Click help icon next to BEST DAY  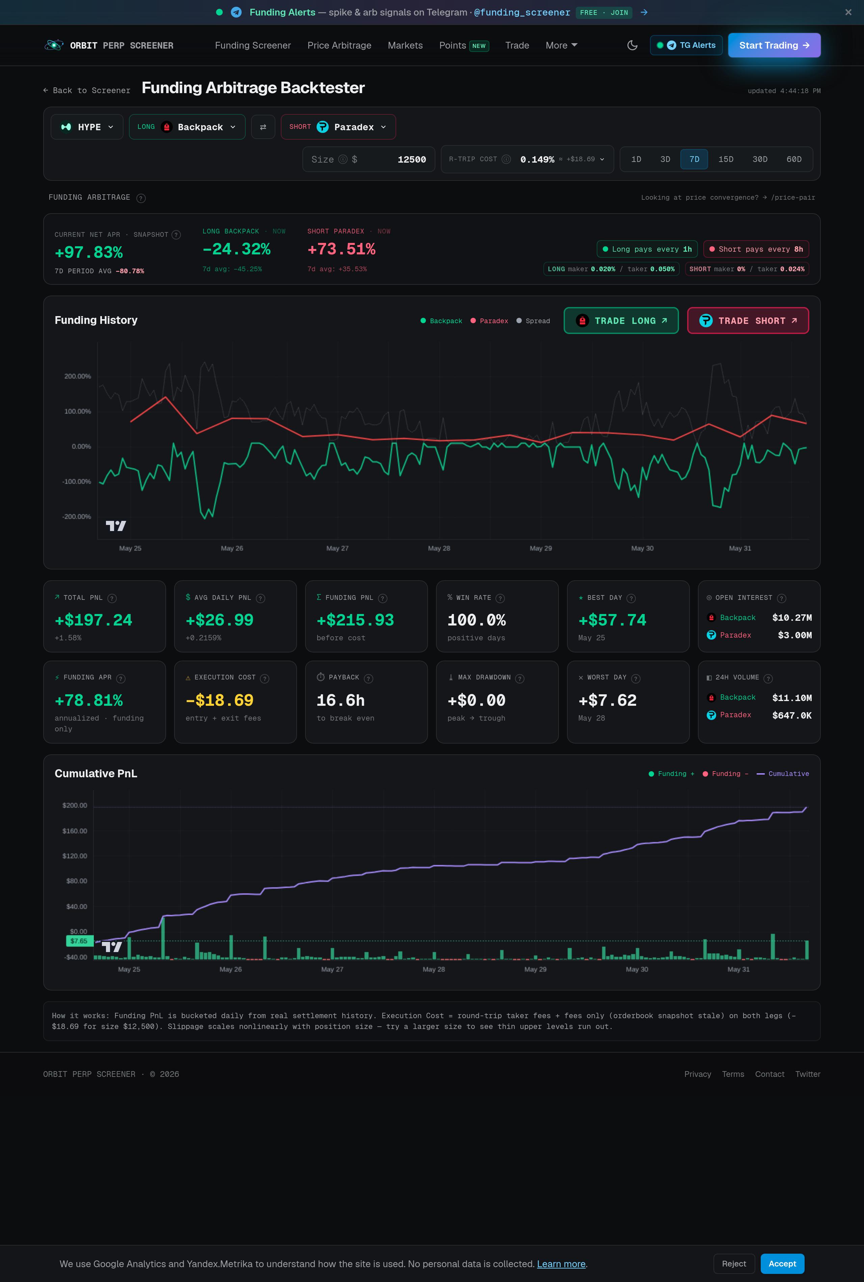631,598
